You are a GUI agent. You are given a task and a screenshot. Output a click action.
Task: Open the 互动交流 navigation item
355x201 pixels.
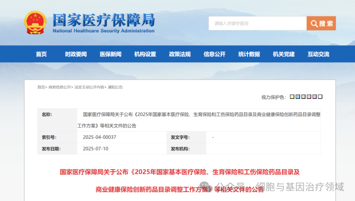tap(318, 54)
